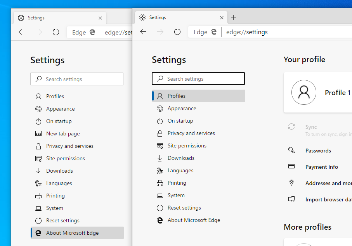352x246 pixels.
Task: Open Site permissions in right window sidebar
Action: pyautogui.click(x=198, y=146)
